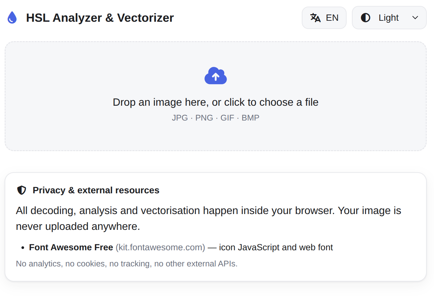Click the privacy information card
Viewport: 434px width, 299px height.
click(x=216, y=227)
